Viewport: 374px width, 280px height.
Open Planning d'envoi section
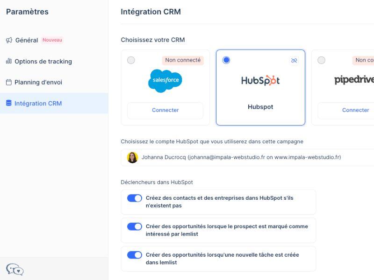coord(38,83)
